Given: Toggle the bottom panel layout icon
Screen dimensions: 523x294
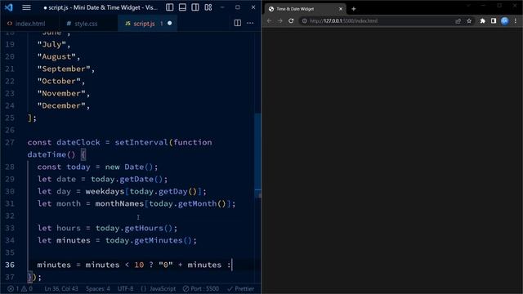Looking at the screenshot, I should point(182,7).
